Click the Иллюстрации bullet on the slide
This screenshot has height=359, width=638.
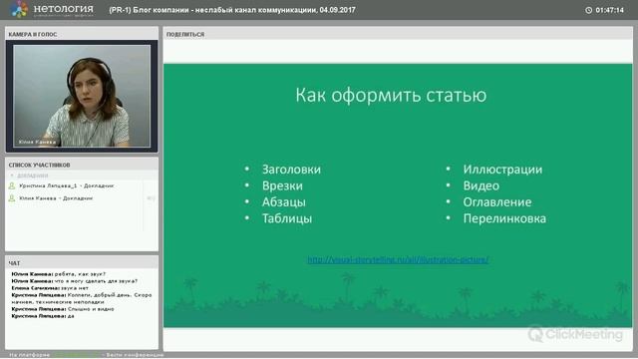coord(502,170)
